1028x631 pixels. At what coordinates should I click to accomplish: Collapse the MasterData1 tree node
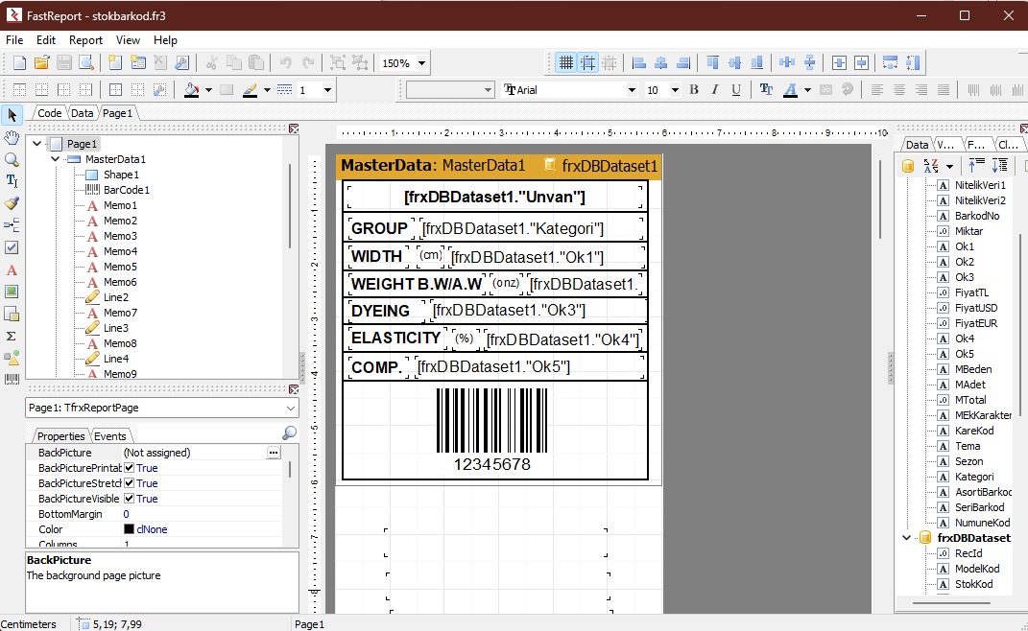pos(57,159)
